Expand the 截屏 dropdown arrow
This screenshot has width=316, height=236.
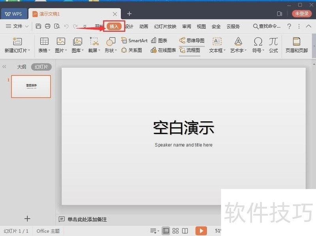tap(99, 51)
